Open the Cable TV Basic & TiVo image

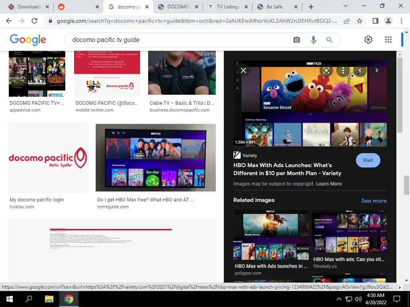point(182,73)
